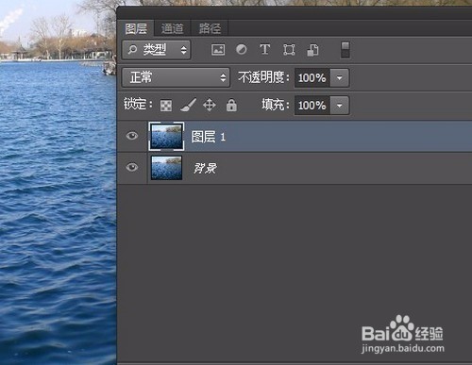Screen dimensions: 472x365
Task: Lock layer position move icon
Action: [x=210, y=105]
